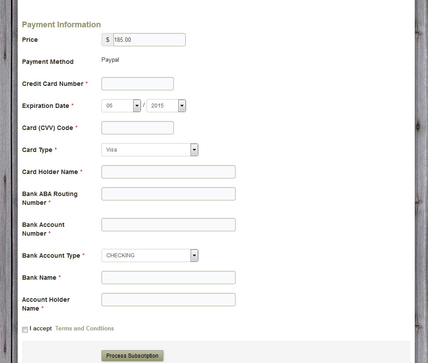Expand the Card Type dropdown showing Visa
Image resolution: width=428 pixels, height=363 pixels.
(x=150, y=150)
